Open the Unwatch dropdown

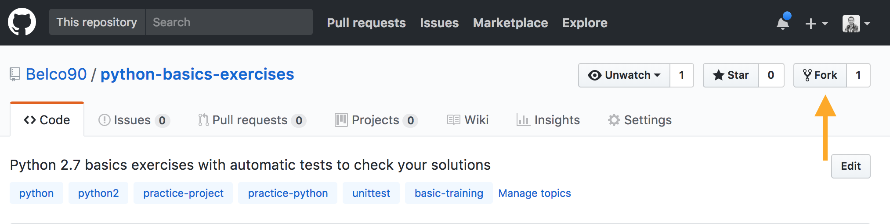[624, 75]
